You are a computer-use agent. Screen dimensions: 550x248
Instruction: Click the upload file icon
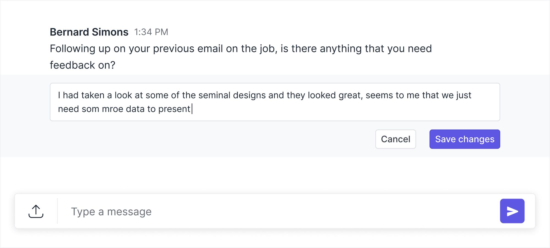[36, 211]
